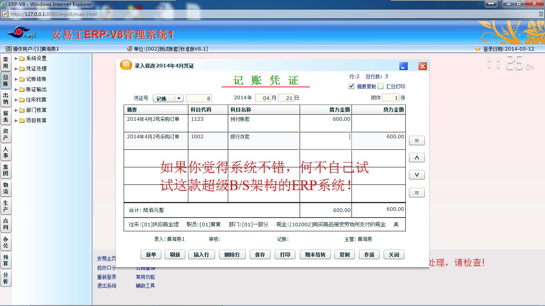Click the bottom row-jump button below the down arrow
The height and width of the screenshot is (306, 545).
tap(417, 193)
